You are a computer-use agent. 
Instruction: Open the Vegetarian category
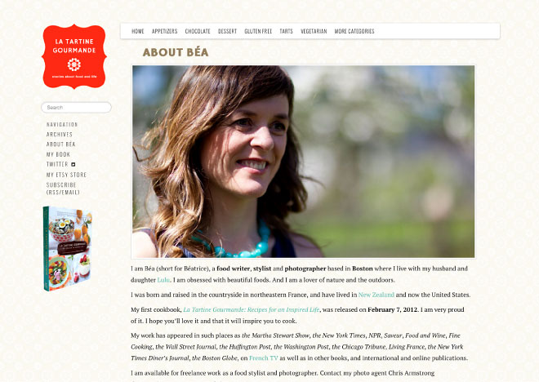coord(314,31)
